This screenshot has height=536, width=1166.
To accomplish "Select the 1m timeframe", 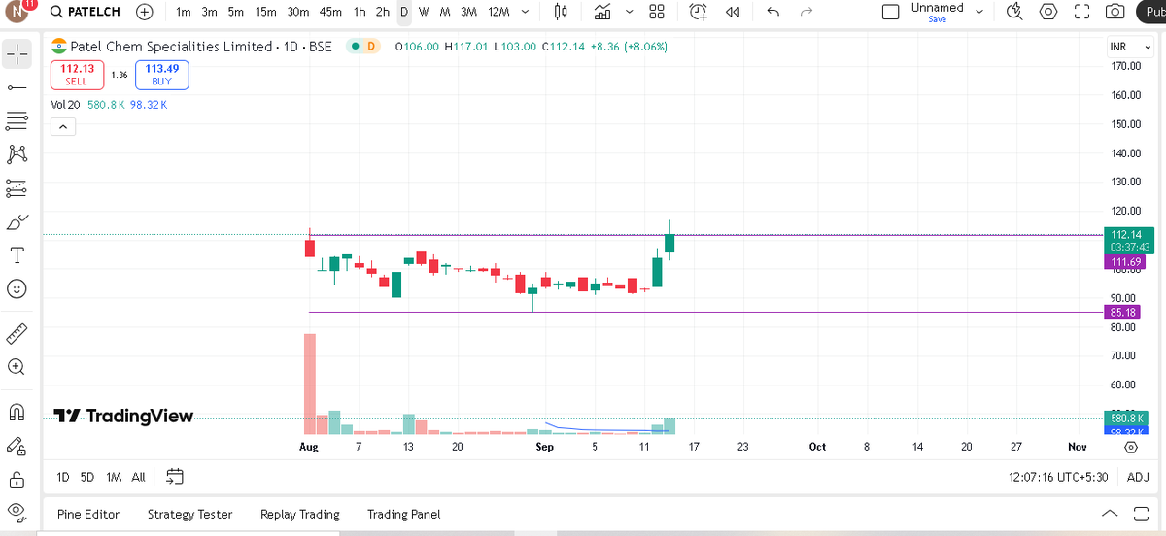I will coord(184,12).
